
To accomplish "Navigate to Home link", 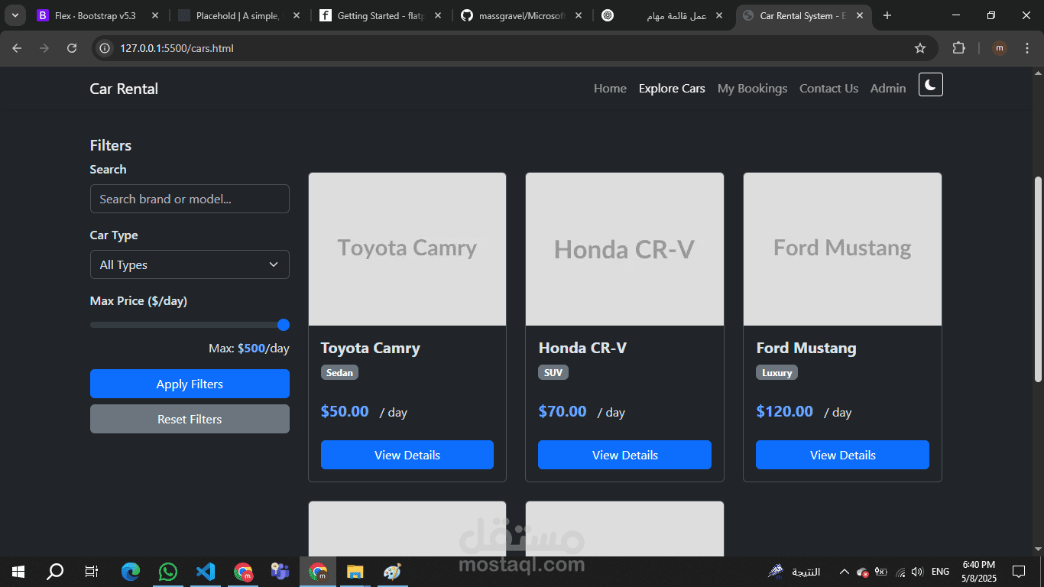I will 610,89.
